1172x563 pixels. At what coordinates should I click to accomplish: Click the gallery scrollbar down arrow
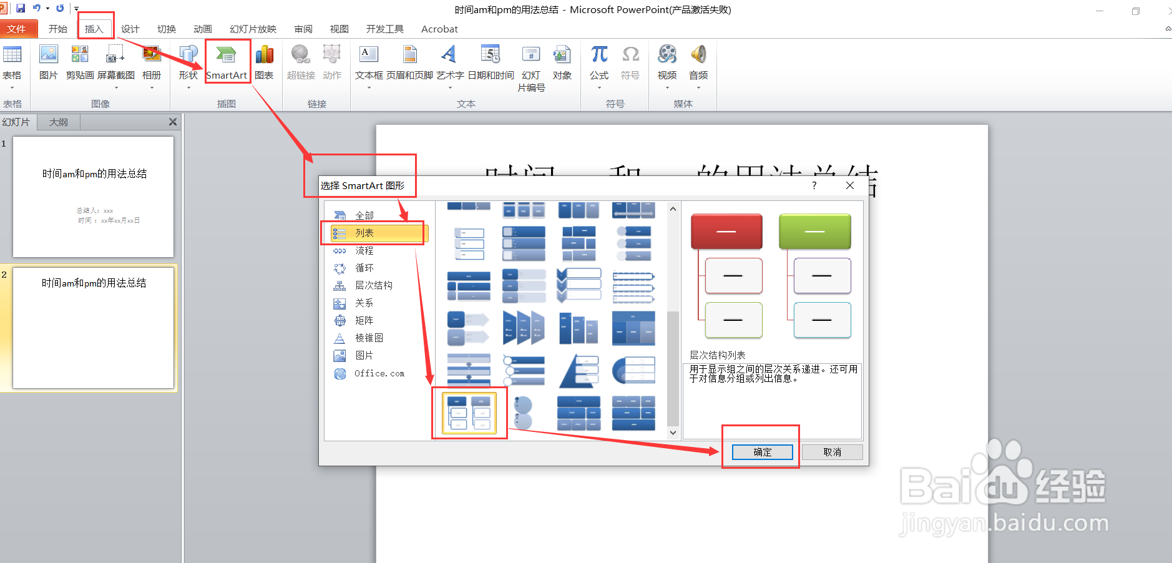pyautogui.click(x=673, y=433)
